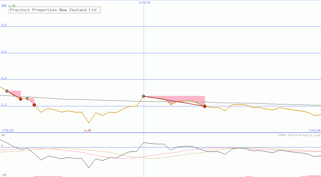
Task: Click the 7/31/23 start date label
Action: pyautogui.click(x=8, y=130)
